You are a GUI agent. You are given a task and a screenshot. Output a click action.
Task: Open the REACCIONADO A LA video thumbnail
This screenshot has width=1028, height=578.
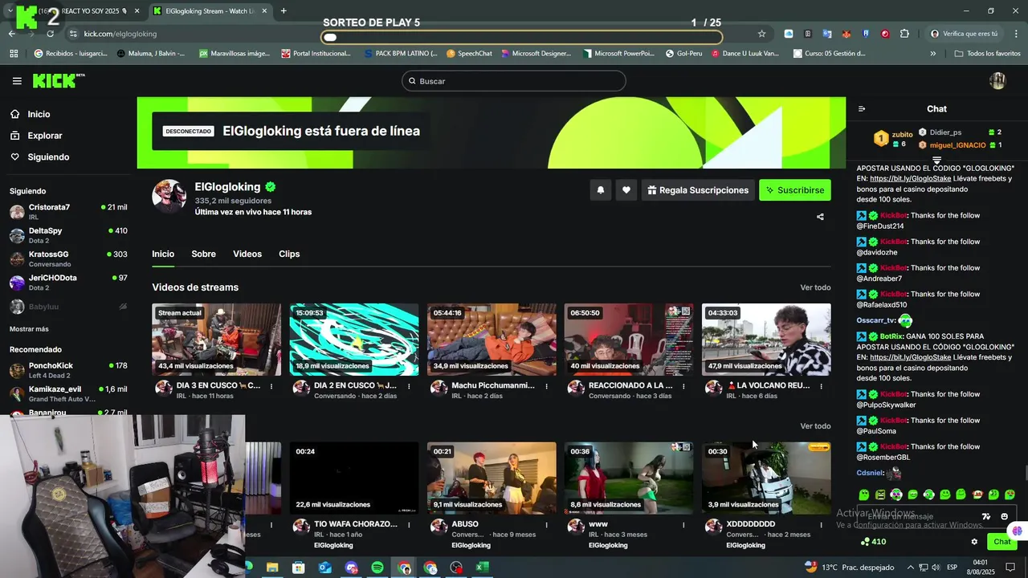tap(629, 340)
